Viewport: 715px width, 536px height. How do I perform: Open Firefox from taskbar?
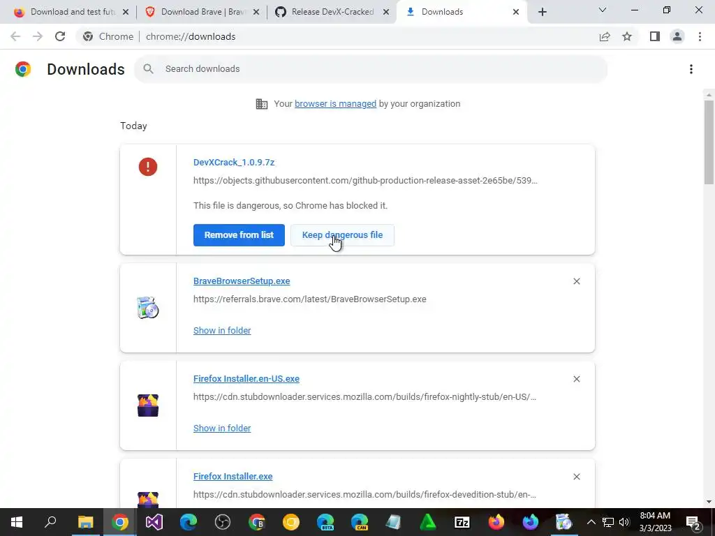pyautogui.click(x=496, y=522)
